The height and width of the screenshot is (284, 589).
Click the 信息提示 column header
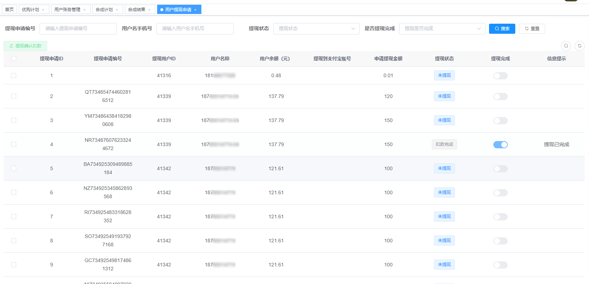click(x=557, y=59)
